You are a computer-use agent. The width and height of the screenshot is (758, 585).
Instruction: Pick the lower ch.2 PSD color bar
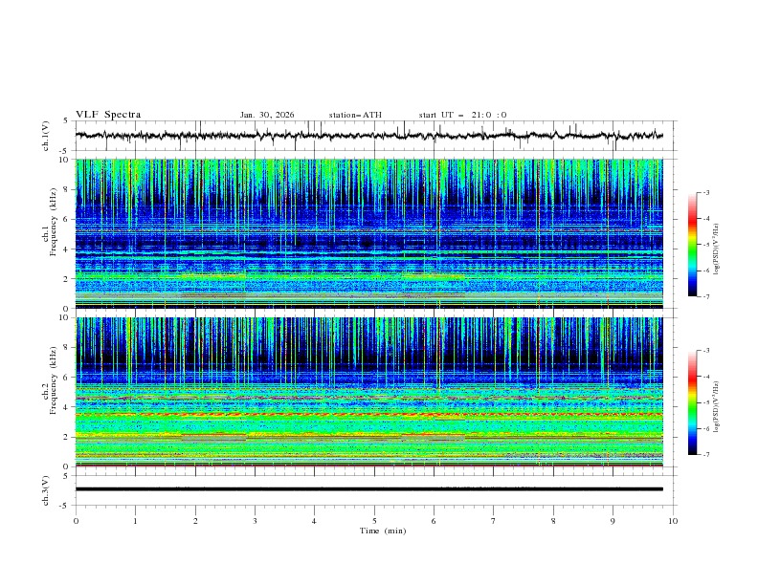[x=692, y=402]
